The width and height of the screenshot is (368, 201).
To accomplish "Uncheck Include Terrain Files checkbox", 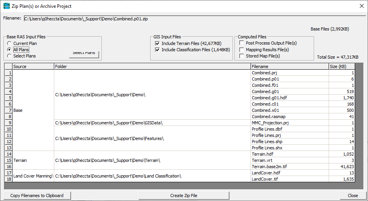I will [157, 43].
